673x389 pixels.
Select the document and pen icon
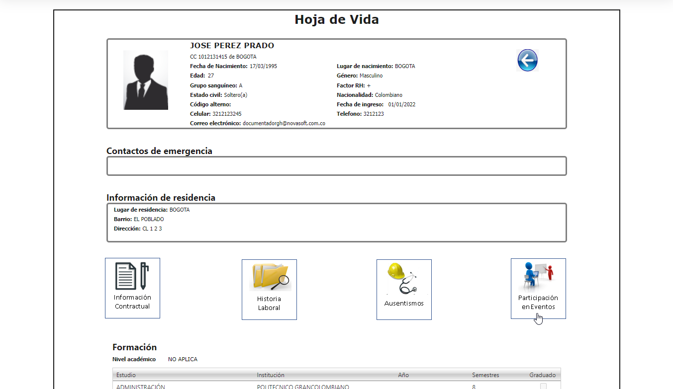click(132, 276)
